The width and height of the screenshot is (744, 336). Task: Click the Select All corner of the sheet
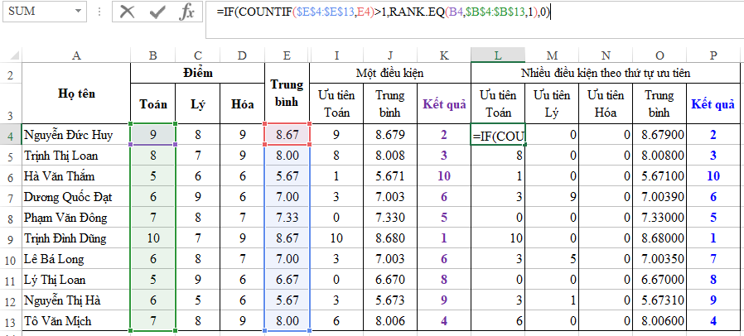tap(11, 55)
